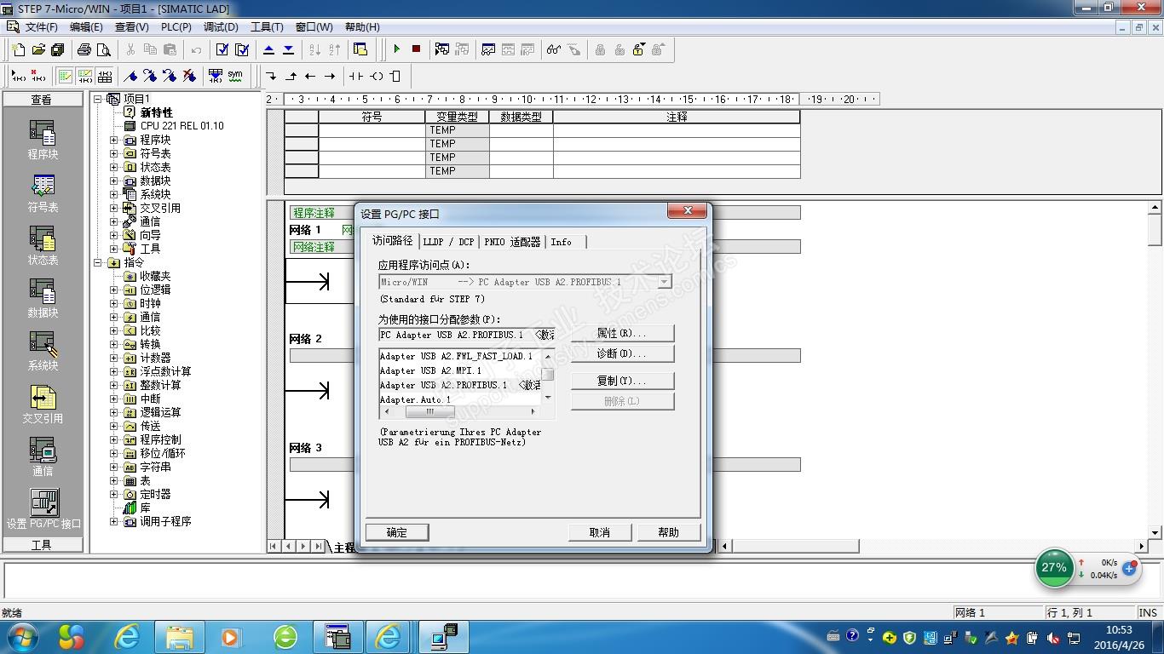Screen dimensions: 1164x654
Task: Click the Windows Start button
Action: coord(21,636)
